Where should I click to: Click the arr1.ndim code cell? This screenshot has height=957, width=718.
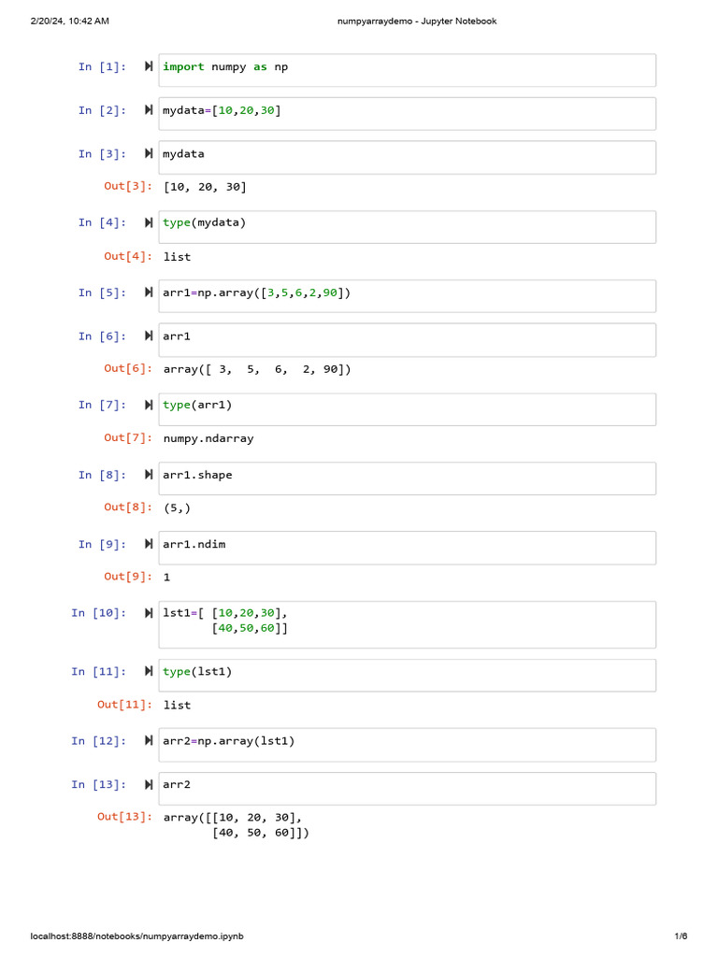408,548
